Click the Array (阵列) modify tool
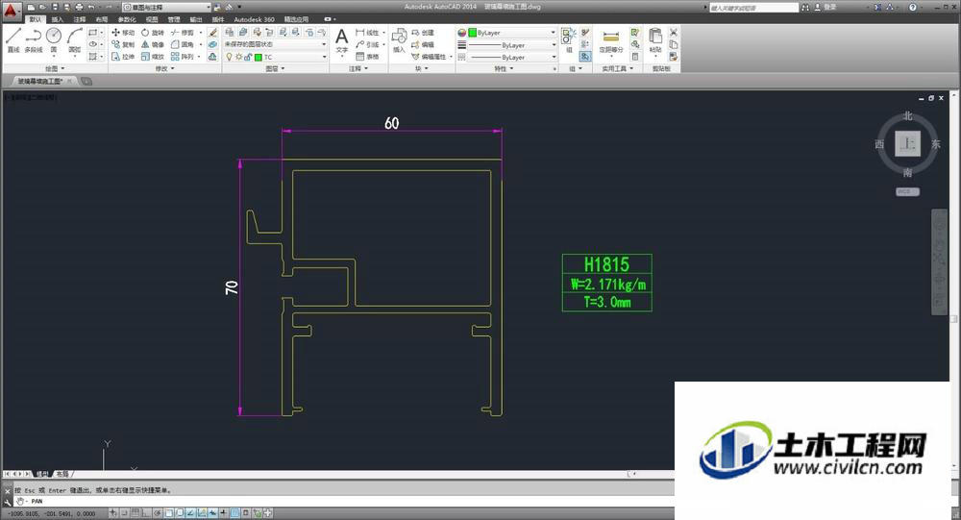 point(183,57)
